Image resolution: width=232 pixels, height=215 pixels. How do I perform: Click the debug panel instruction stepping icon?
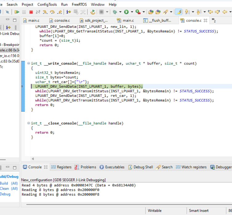pyautogui.click(x=8, y=27)
